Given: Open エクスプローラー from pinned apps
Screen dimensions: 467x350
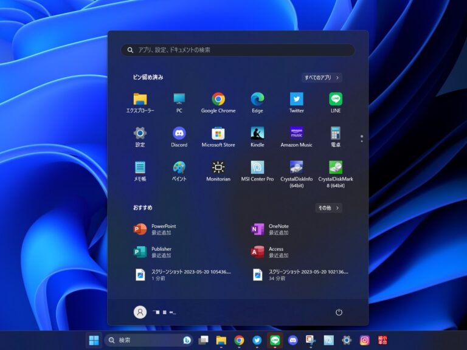Looking at the screenshot, I should 140,103.
